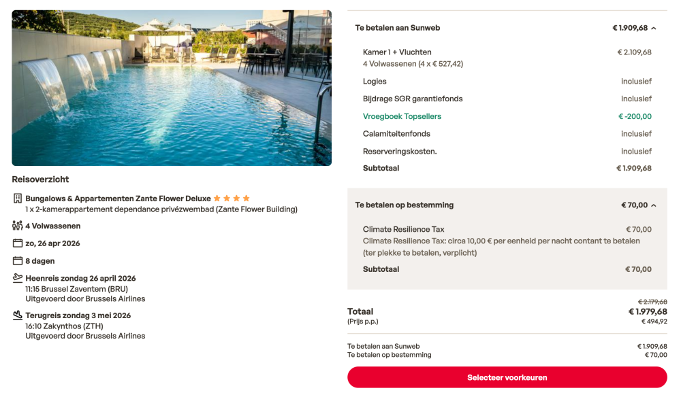The height and width of the screenshot is (397, 681).
Task: Click the Vroegboek Topsellers discount line
Action: click(402, 116)
